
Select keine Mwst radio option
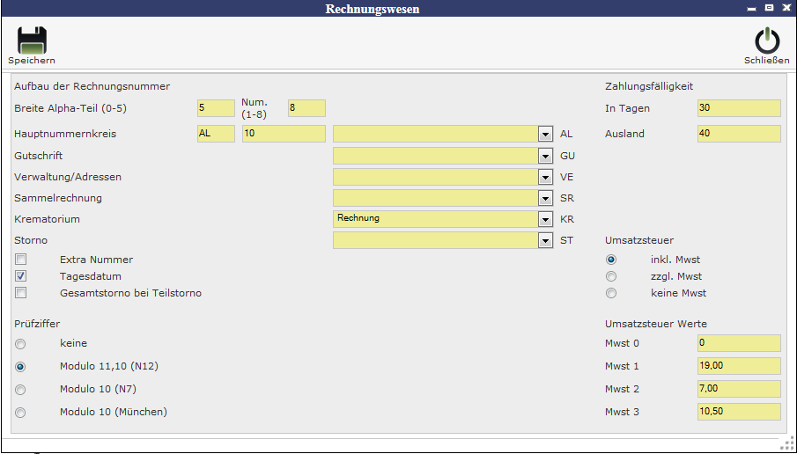click(611, 293)
